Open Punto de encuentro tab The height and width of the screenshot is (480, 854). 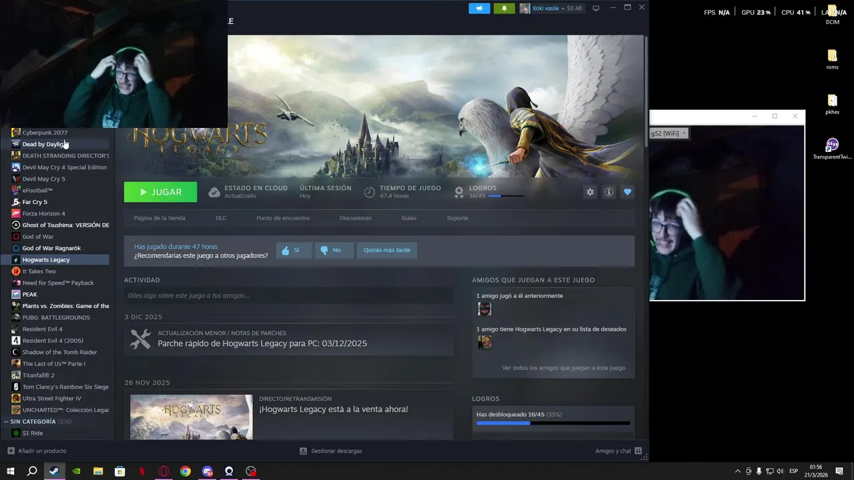click(283, 218)
